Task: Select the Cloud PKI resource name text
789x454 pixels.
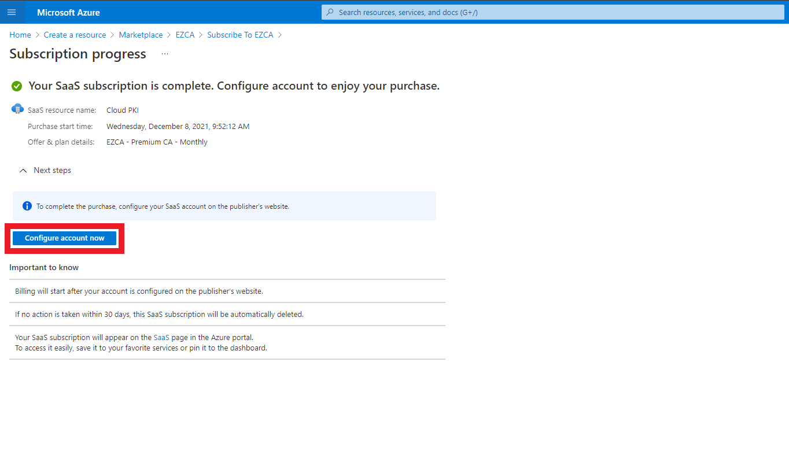Action: point(123,110)
